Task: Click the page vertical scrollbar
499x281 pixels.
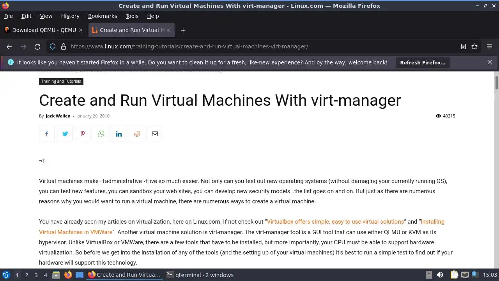Action: [x=497, y=82]
